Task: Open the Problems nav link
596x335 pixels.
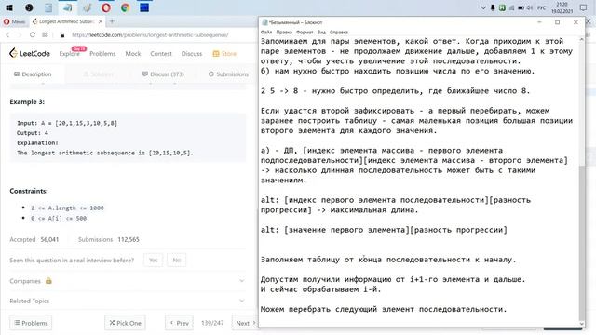Action: point(102,54)
